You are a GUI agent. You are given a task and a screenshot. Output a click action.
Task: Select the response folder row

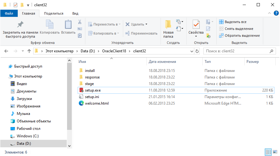(x=176, y=77)
